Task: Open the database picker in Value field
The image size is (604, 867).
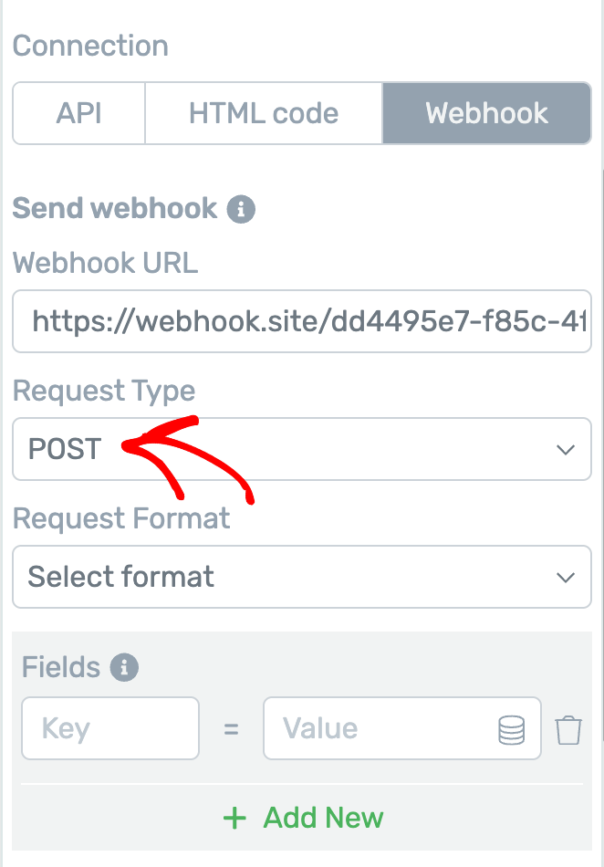Action: pyautogui.click(x=511, y=729)
